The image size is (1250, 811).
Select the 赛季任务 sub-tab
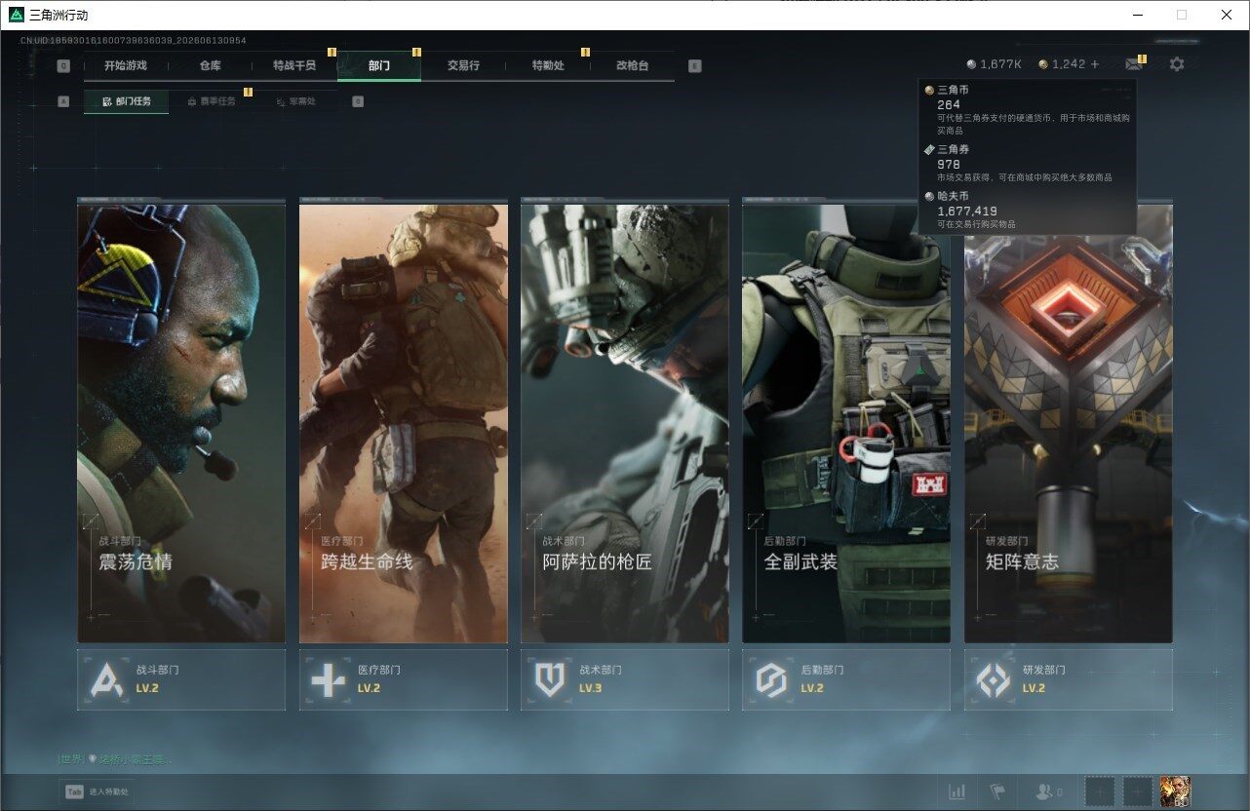click(211, 101)
